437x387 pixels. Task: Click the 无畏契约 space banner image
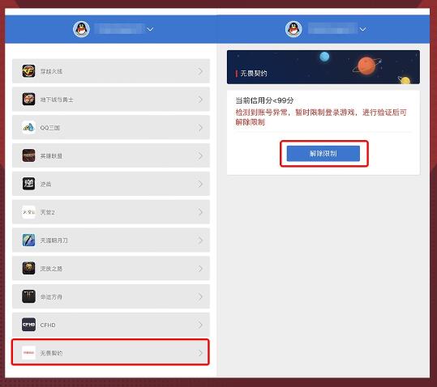(x=323, y=67)
